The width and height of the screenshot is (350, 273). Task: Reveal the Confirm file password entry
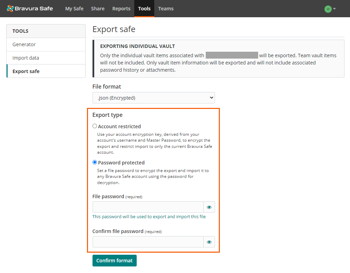pos(209,242)
